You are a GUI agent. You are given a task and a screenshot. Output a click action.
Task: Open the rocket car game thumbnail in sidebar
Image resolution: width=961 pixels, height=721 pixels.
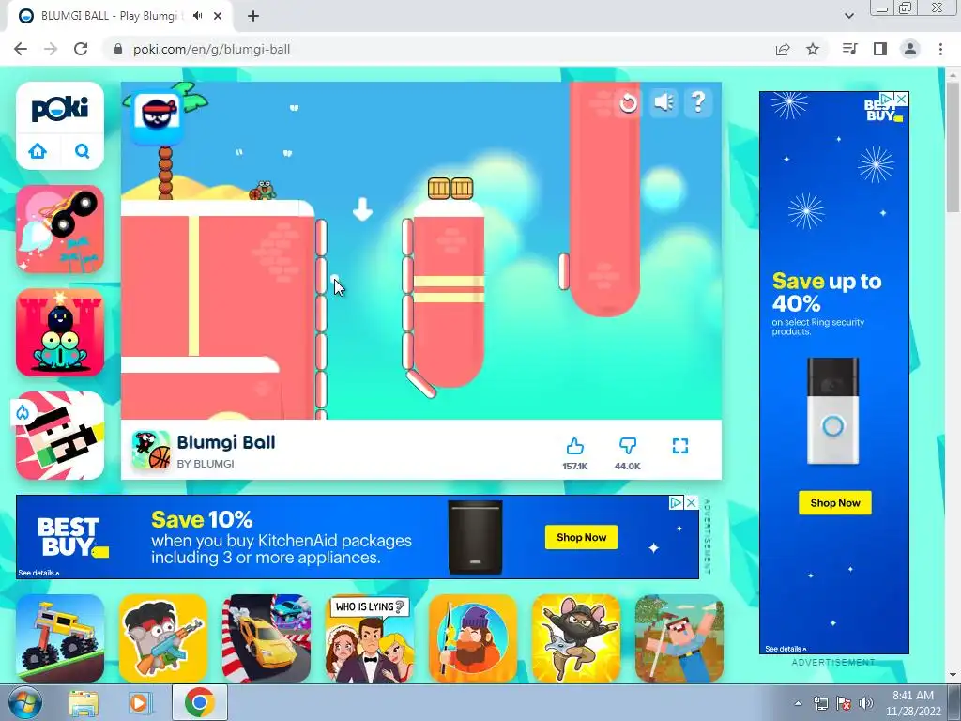pos(60,229)
